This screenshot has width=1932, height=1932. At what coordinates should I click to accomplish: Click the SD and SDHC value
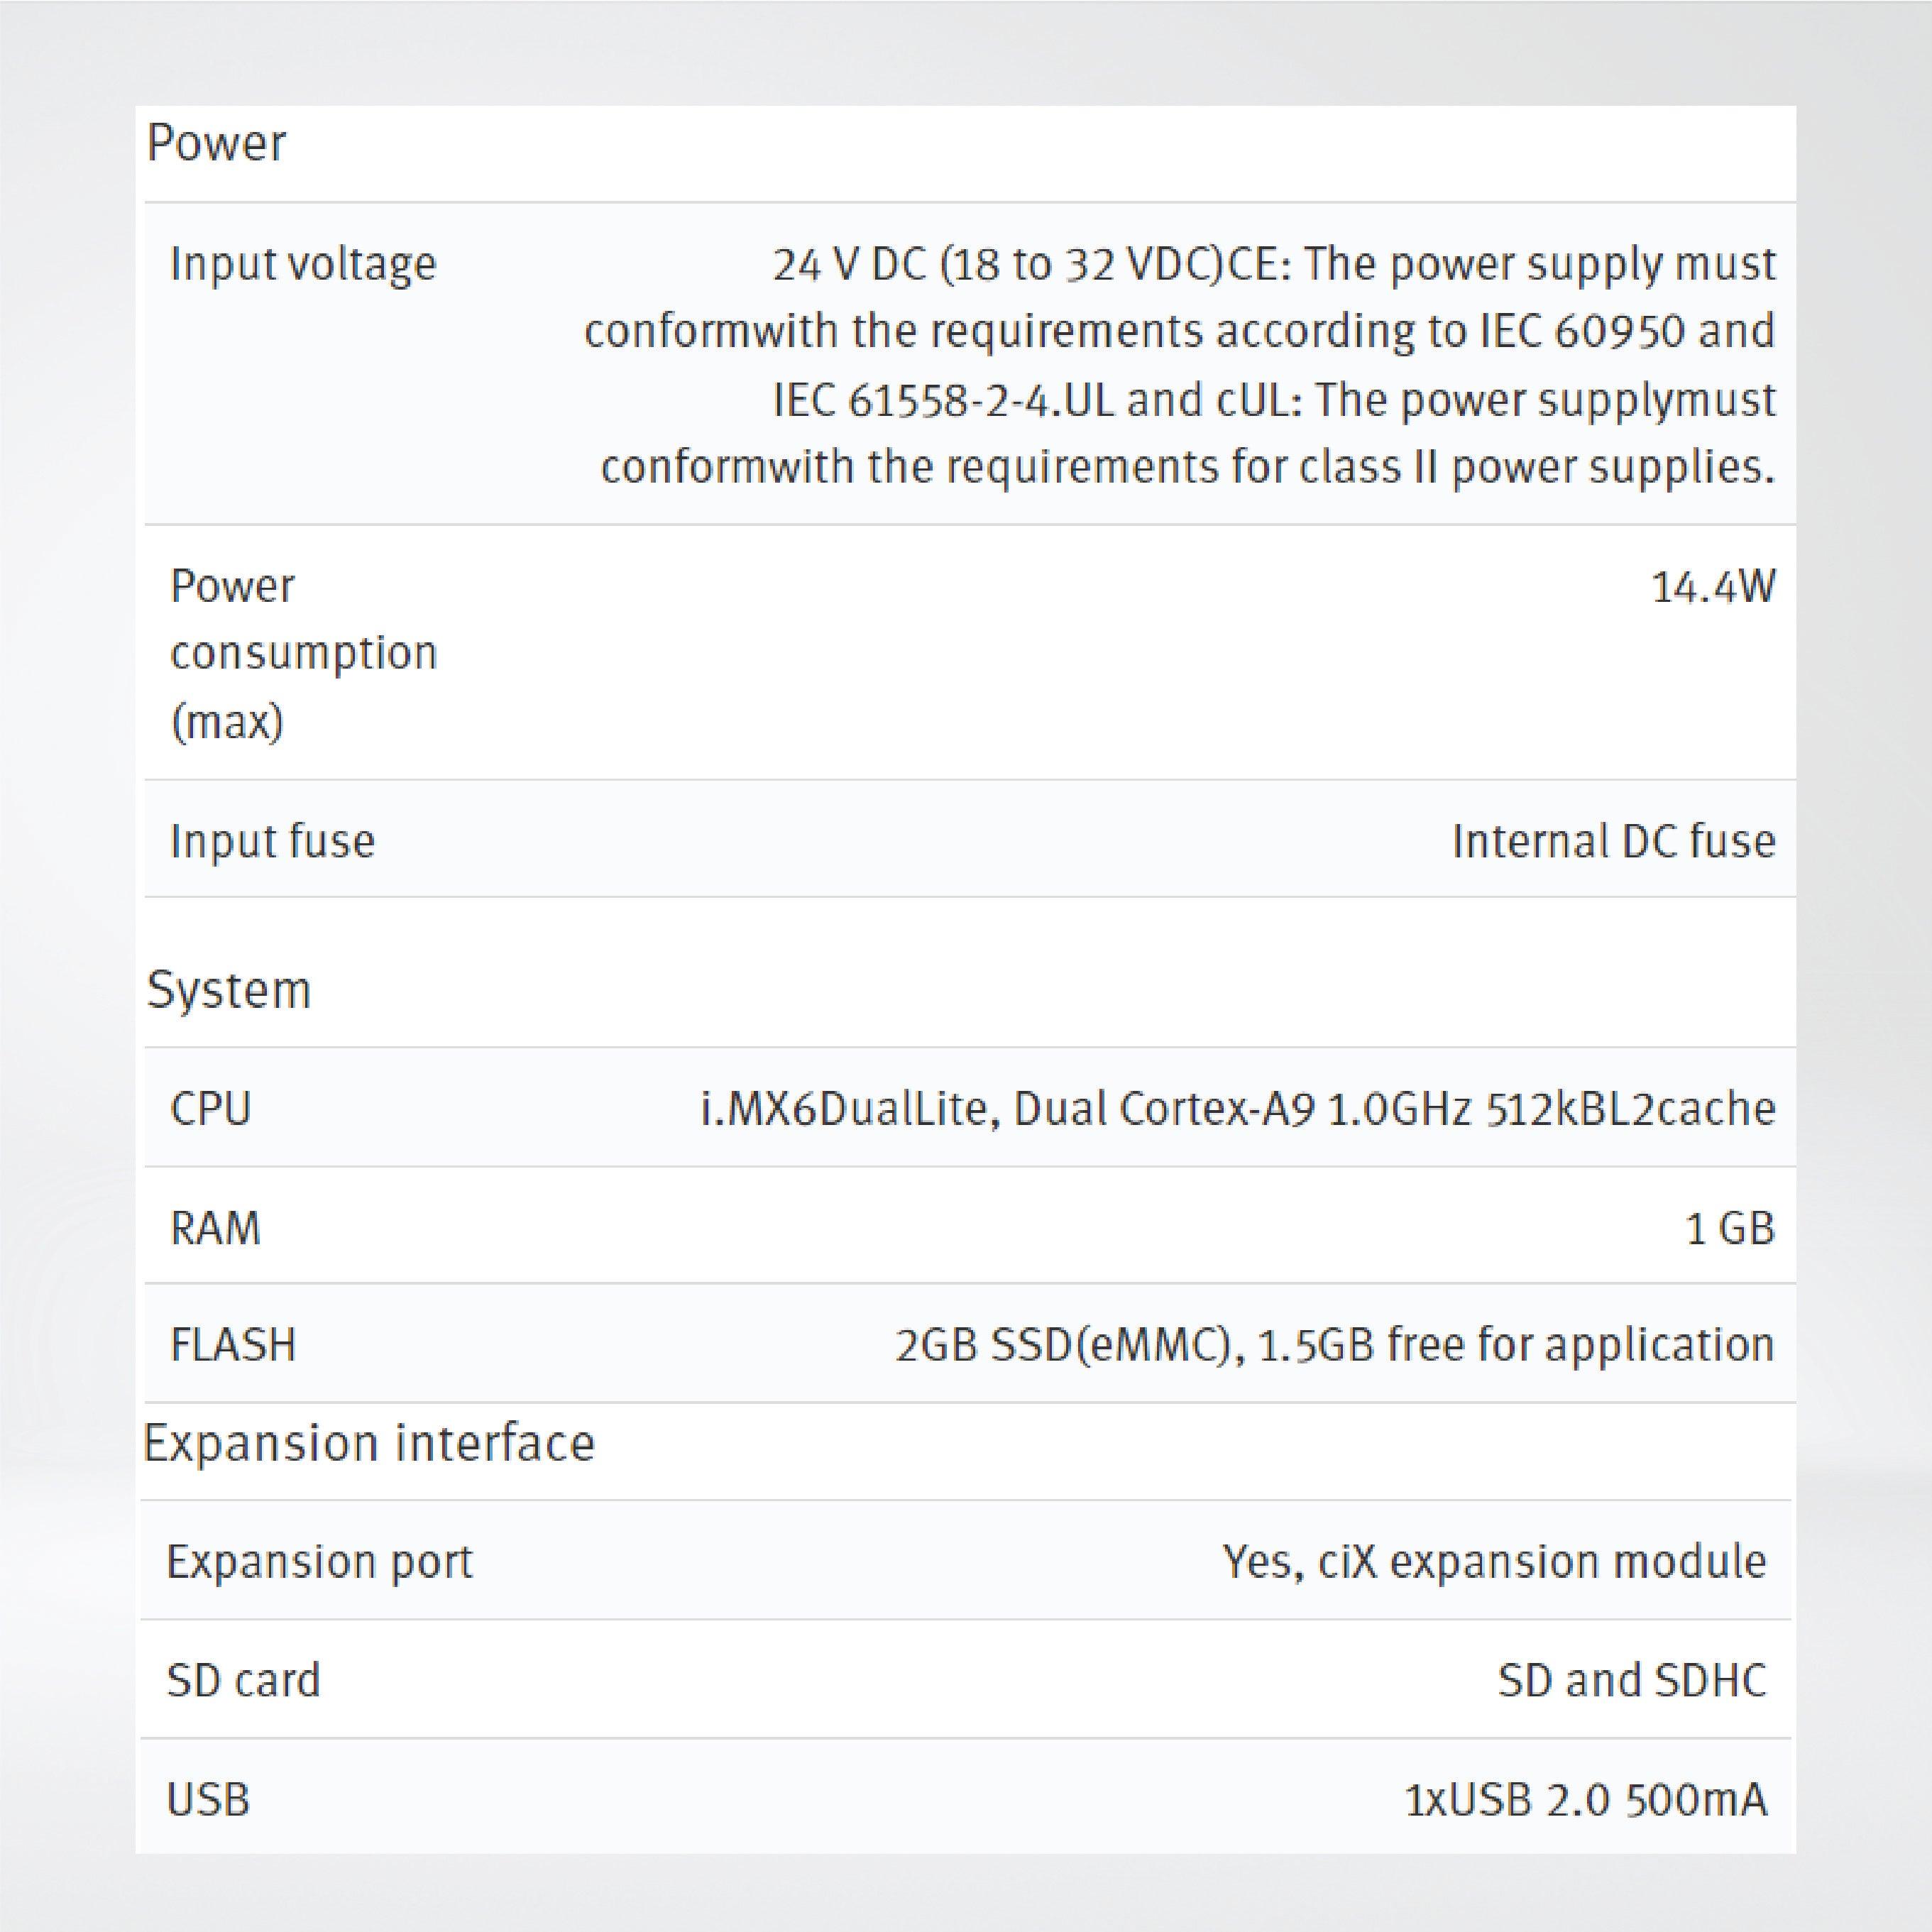1631,1680
